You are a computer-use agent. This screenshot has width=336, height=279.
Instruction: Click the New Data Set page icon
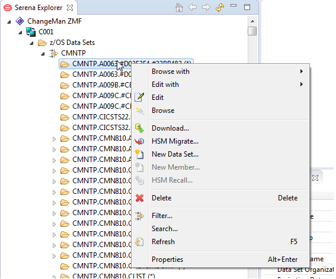[139, 154]
